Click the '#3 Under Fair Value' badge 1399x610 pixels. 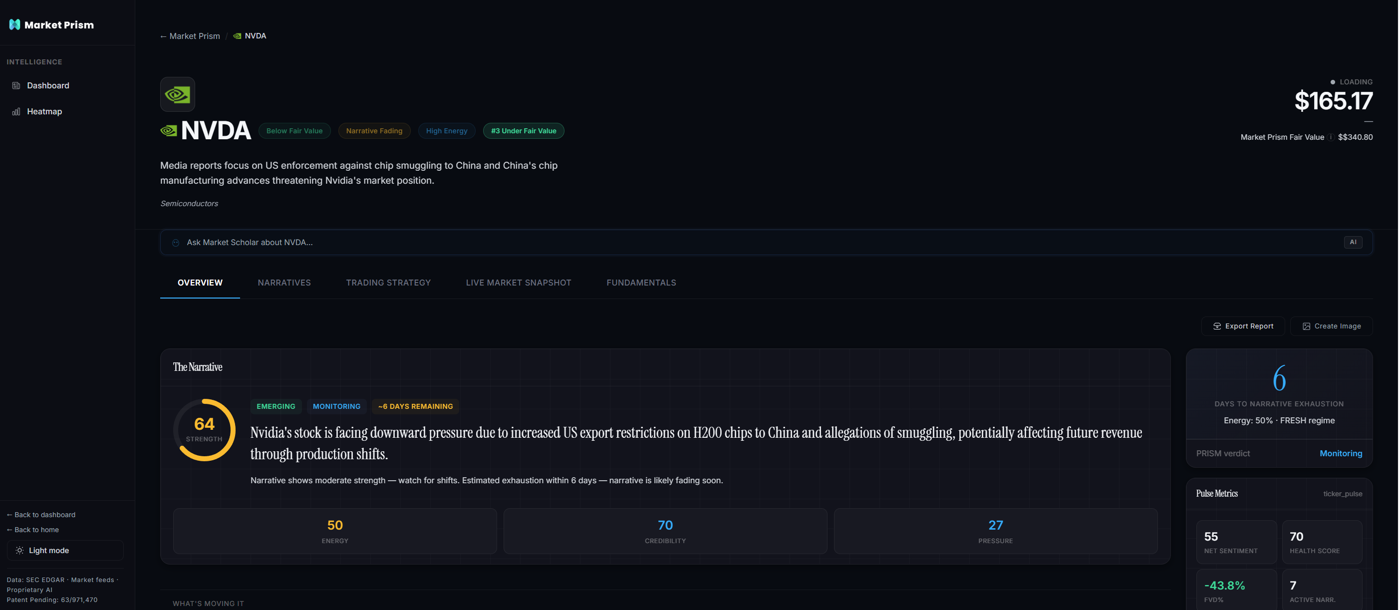coord(523,130)
